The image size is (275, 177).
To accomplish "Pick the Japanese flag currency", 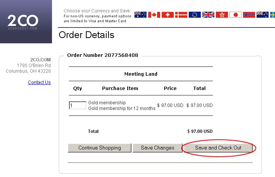I will click(x=235, y=15).
